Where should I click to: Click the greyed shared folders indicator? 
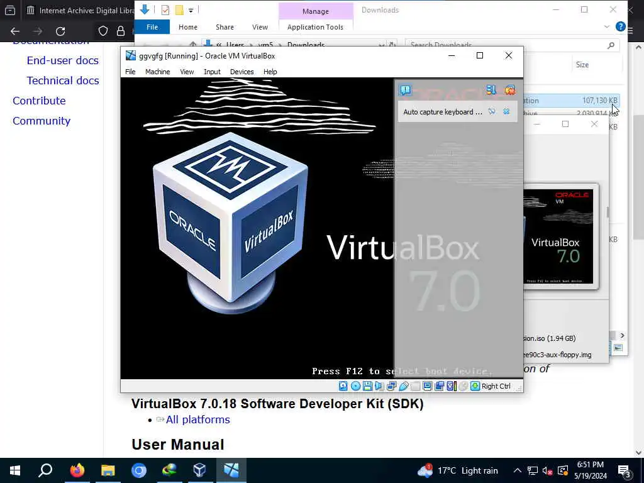[x=415, y=386]
